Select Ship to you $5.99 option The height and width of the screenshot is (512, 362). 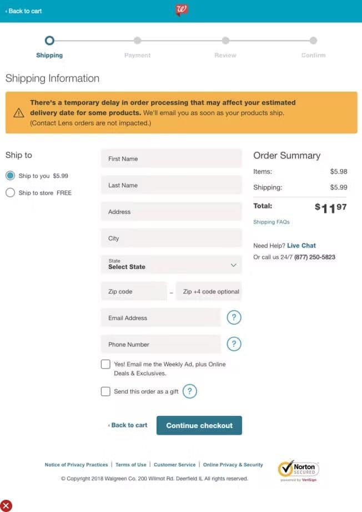(x=10, y=176)
